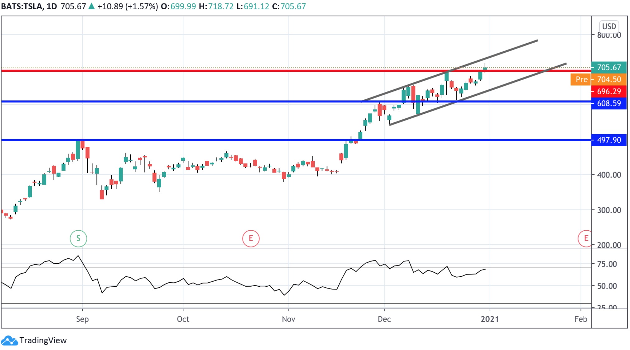Select the red horizontal resistance line

(x=218, y=71)
